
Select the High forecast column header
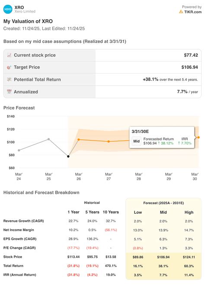189,212
